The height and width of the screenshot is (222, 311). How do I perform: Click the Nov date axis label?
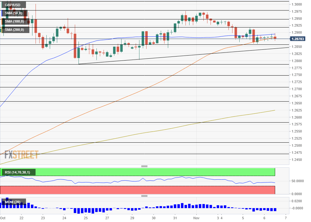coord(196,218)
